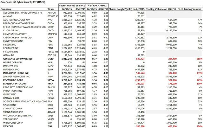Image resolution: width=203 pixels, height=128 pixels.
Task: Click the '% of Trading Volume' header
Action: click(190, 9)
